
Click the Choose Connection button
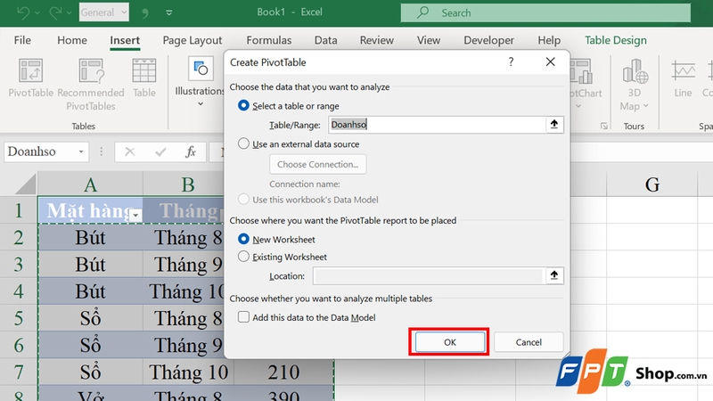pyautogui.click(x=318, y=164)
